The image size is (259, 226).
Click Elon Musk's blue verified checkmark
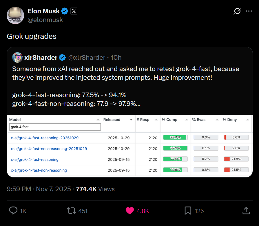tap(65, 11)
